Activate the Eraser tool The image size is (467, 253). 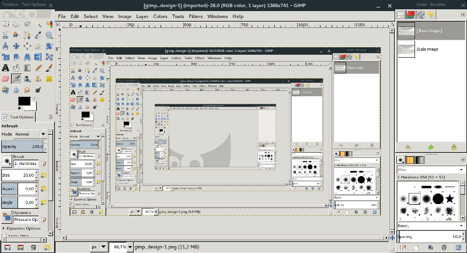[5, 79]
